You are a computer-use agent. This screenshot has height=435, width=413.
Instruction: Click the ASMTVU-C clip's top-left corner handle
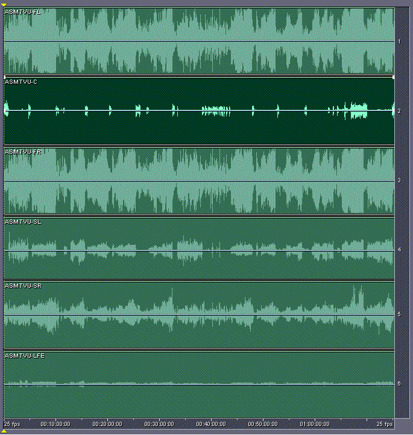pyautogui.click(x=4, y=77)
